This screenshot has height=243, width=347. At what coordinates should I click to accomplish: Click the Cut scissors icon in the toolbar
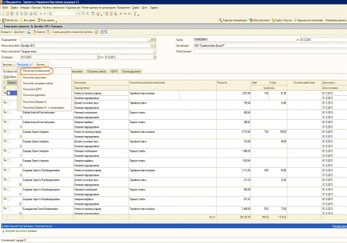pyautogui.click(x=17, y=14)
